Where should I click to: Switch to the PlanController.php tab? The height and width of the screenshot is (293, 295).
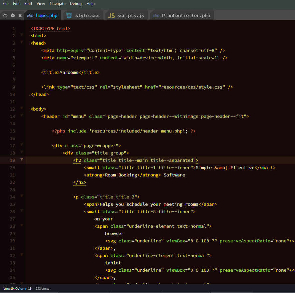[x=186, y=15]
